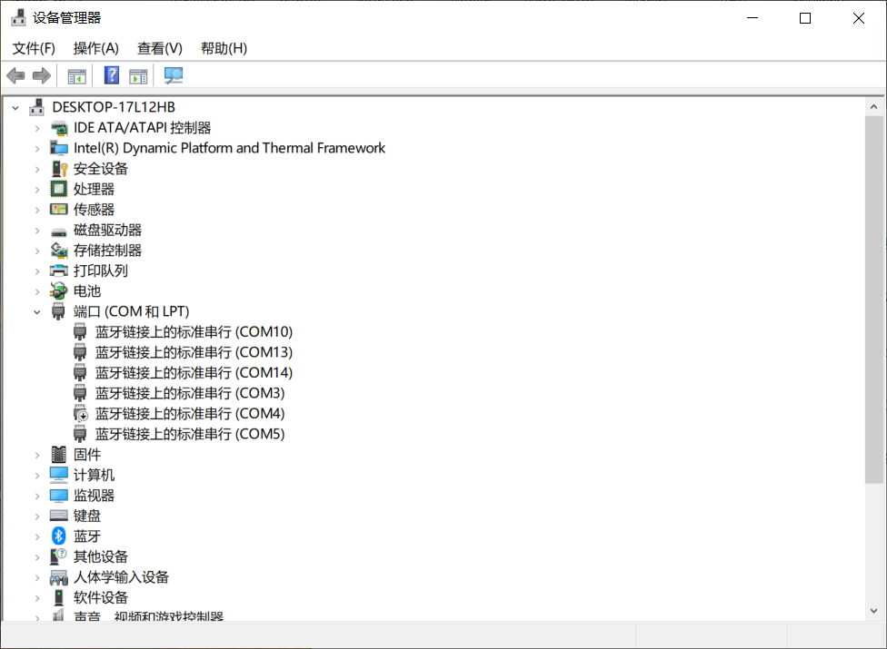Click the 计算机 monitor icon
Image resolution: width=887 pixels, height=649 pixels.
click(x=59, y=475)
